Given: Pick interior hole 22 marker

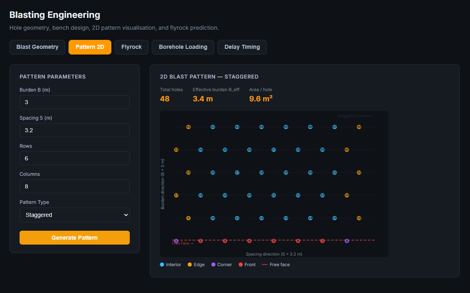Looking at the screenshot, I should (x=298, y=195).
